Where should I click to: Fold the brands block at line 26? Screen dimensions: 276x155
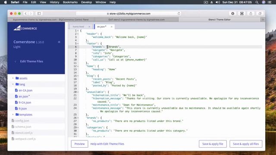click(x=78, y=118)
